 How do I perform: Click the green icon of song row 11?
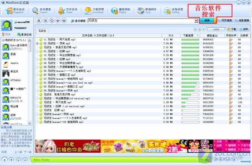pos(41,40)
